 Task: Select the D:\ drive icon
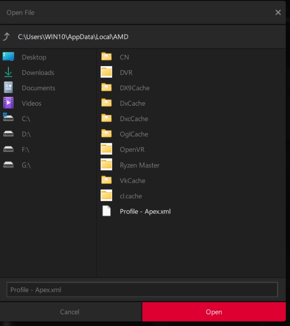[x=8, y=133]
